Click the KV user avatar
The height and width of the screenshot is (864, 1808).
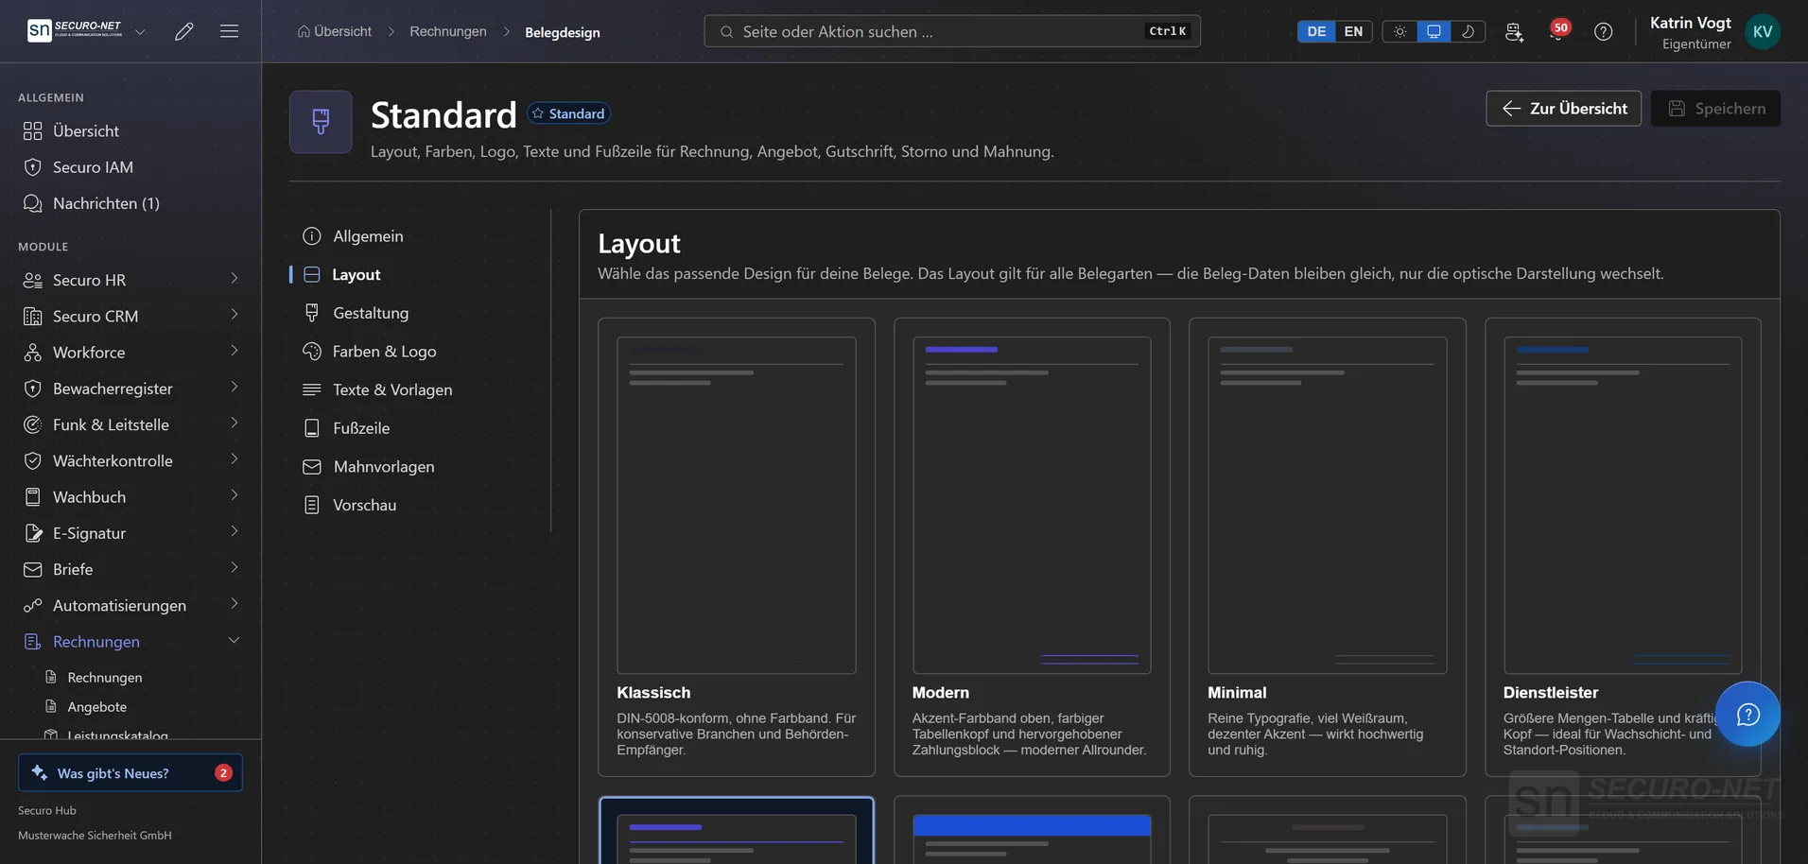pos(1763,31)
